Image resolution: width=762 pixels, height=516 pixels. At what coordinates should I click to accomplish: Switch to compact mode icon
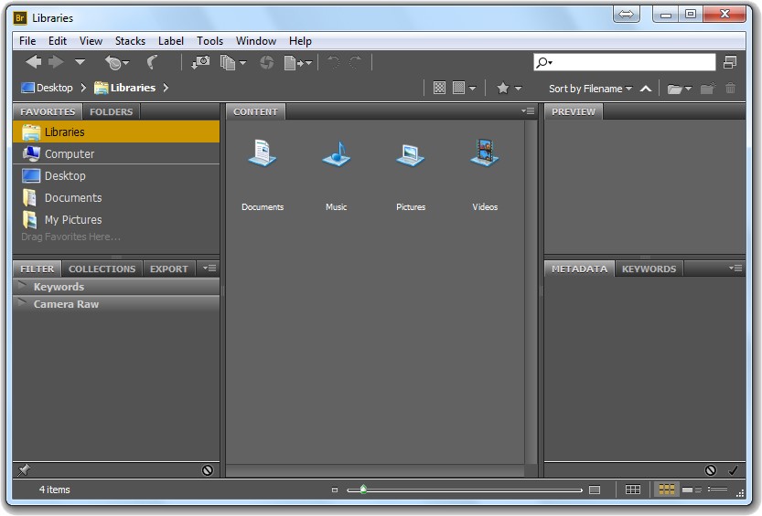[x=730, y=62]
